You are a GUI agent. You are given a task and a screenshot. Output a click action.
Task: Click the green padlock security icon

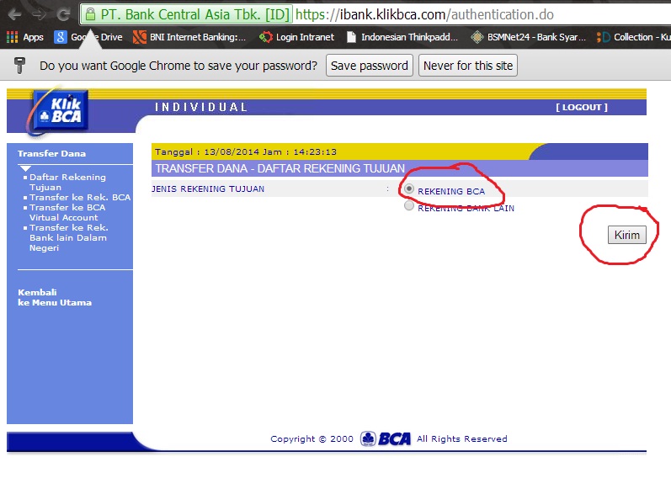click(90, 14)
